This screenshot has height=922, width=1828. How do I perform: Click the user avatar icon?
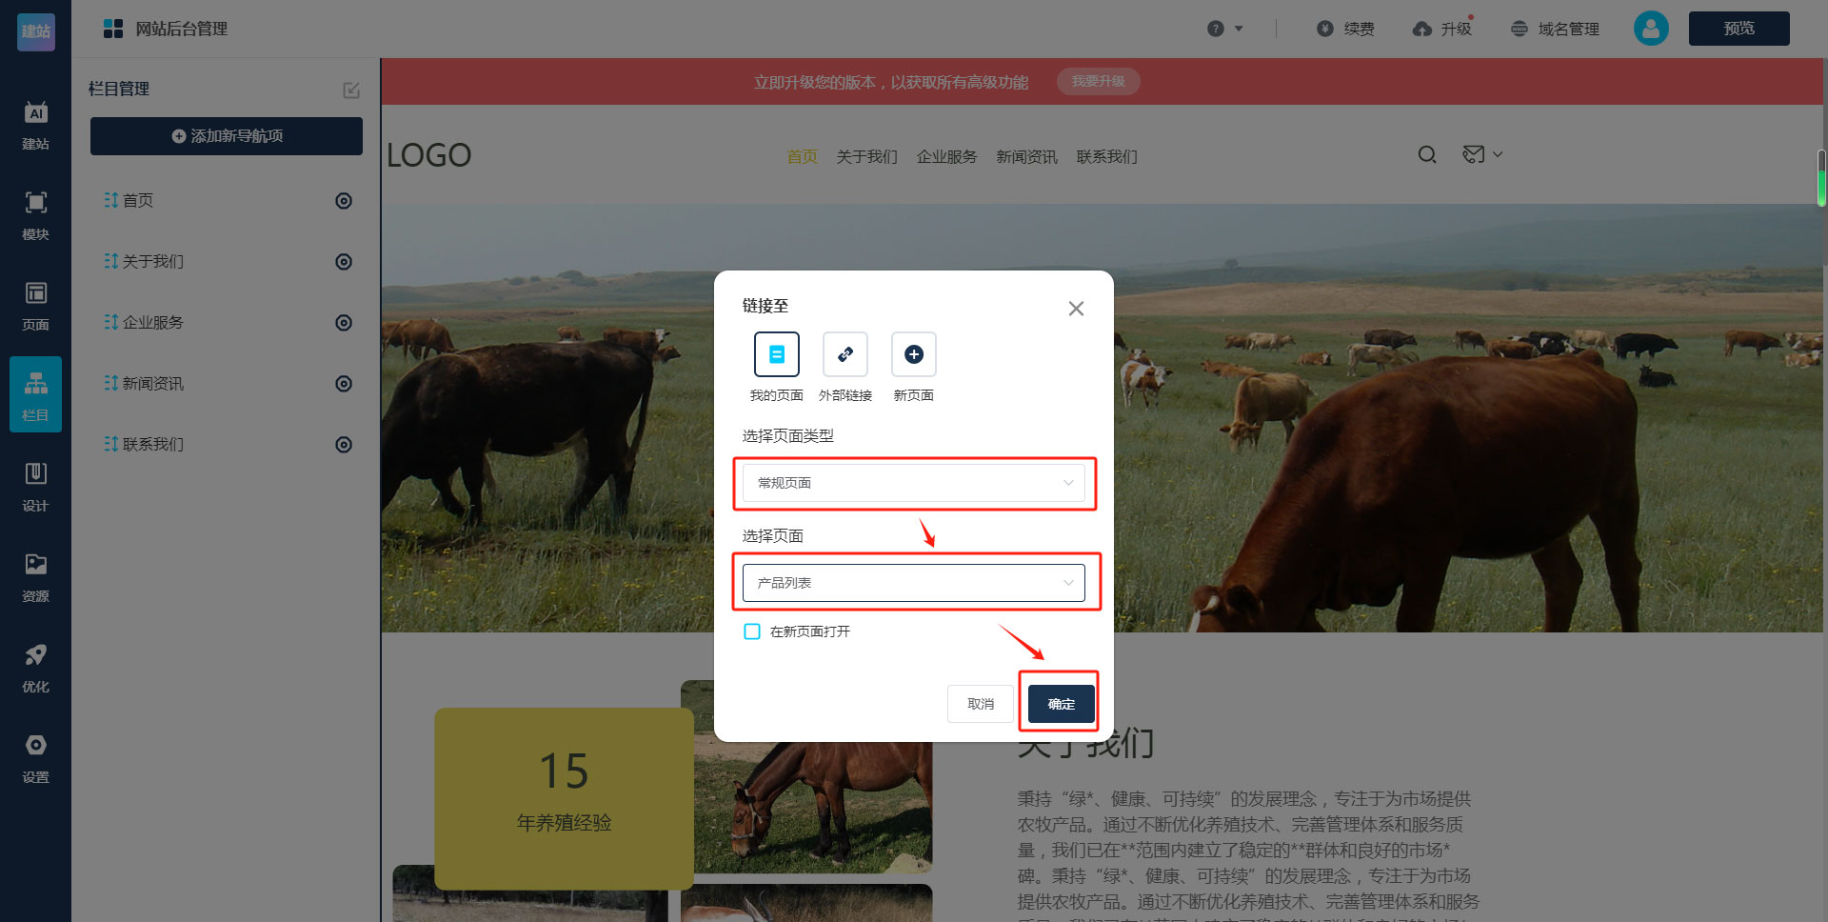(x=1651, y=29)
